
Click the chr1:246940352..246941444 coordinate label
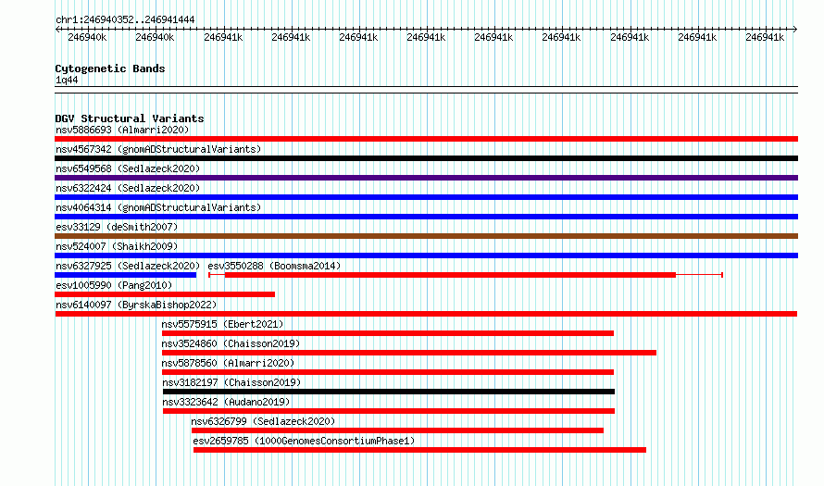[125, 19]
